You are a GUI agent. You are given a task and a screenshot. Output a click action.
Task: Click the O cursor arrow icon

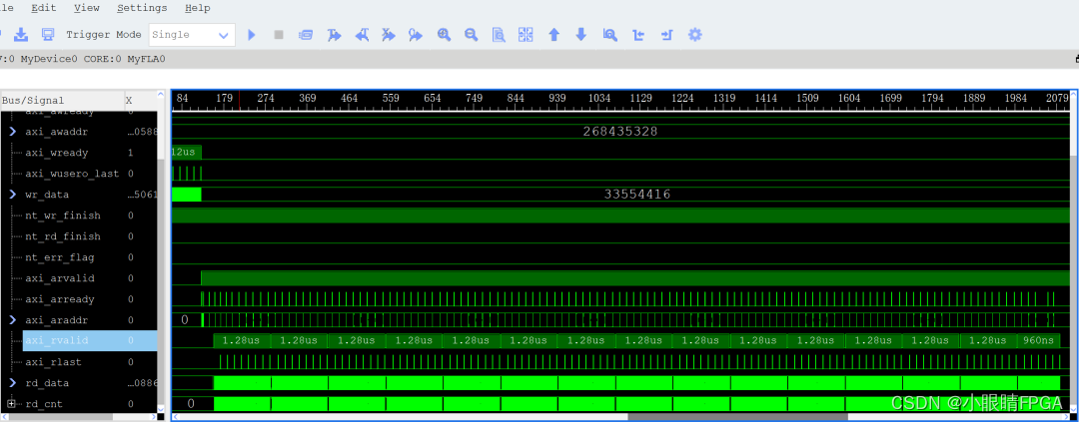[416, 34]
